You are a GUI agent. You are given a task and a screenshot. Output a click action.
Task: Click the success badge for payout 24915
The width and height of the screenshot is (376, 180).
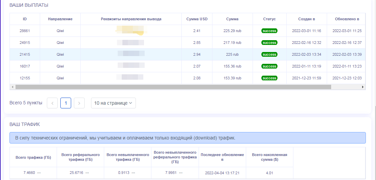pos(269,43)
